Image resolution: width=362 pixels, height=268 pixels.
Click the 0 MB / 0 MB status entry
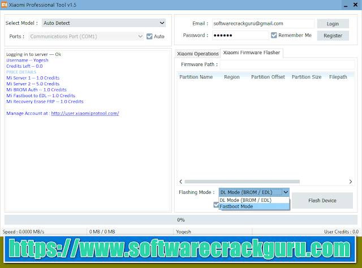coord(102,231)
